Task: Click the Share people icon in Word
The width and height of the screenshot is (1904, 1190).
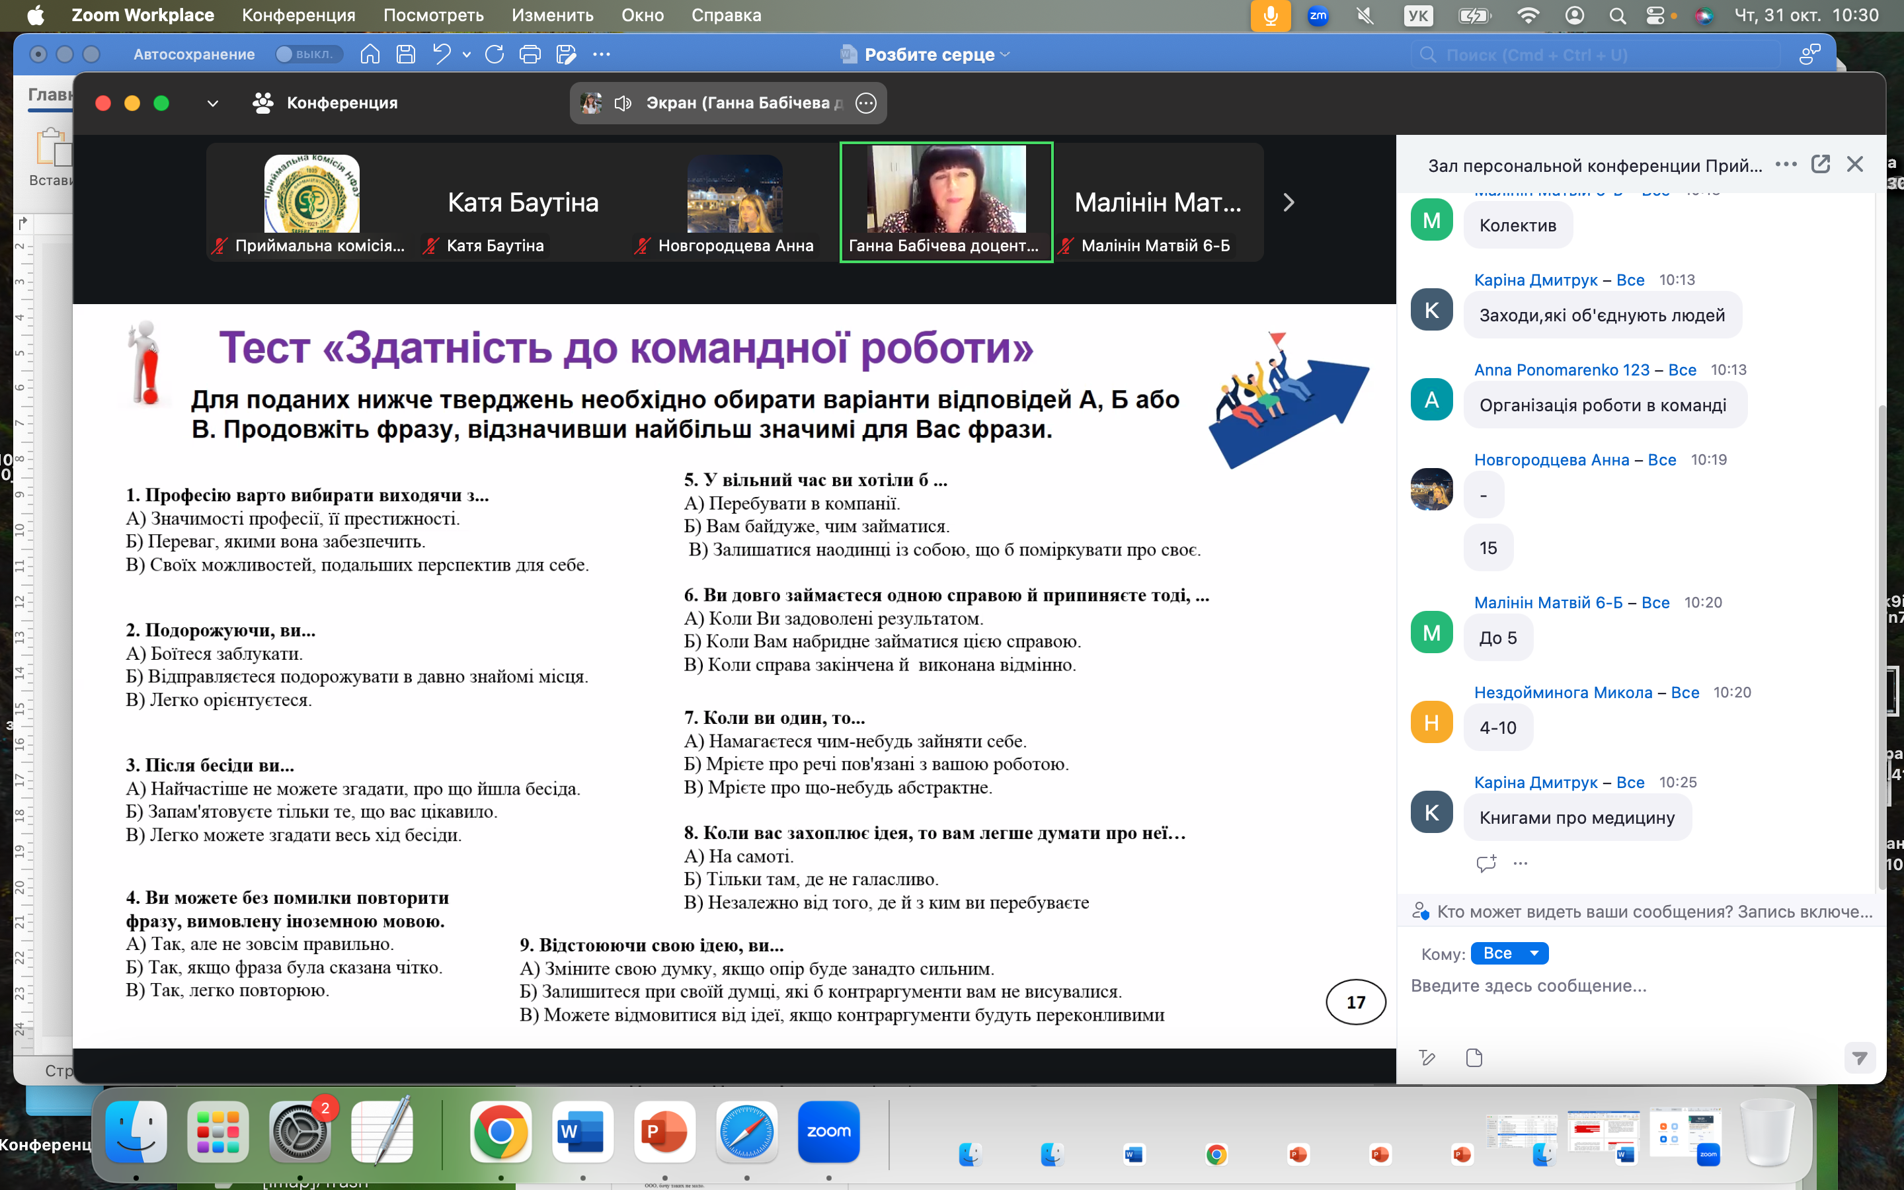Action: point(1810,54)
